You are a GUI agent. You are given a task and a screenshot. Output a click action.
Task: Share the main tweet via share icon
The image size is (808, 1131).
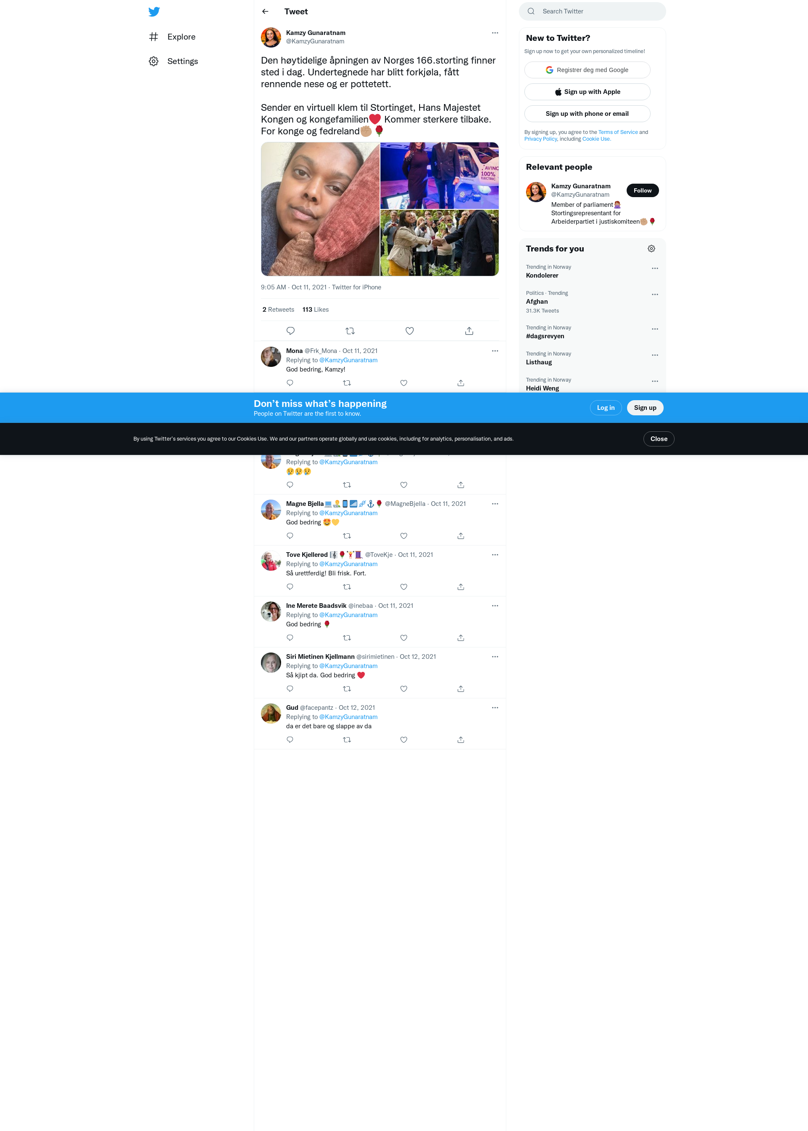pos(469,331)
